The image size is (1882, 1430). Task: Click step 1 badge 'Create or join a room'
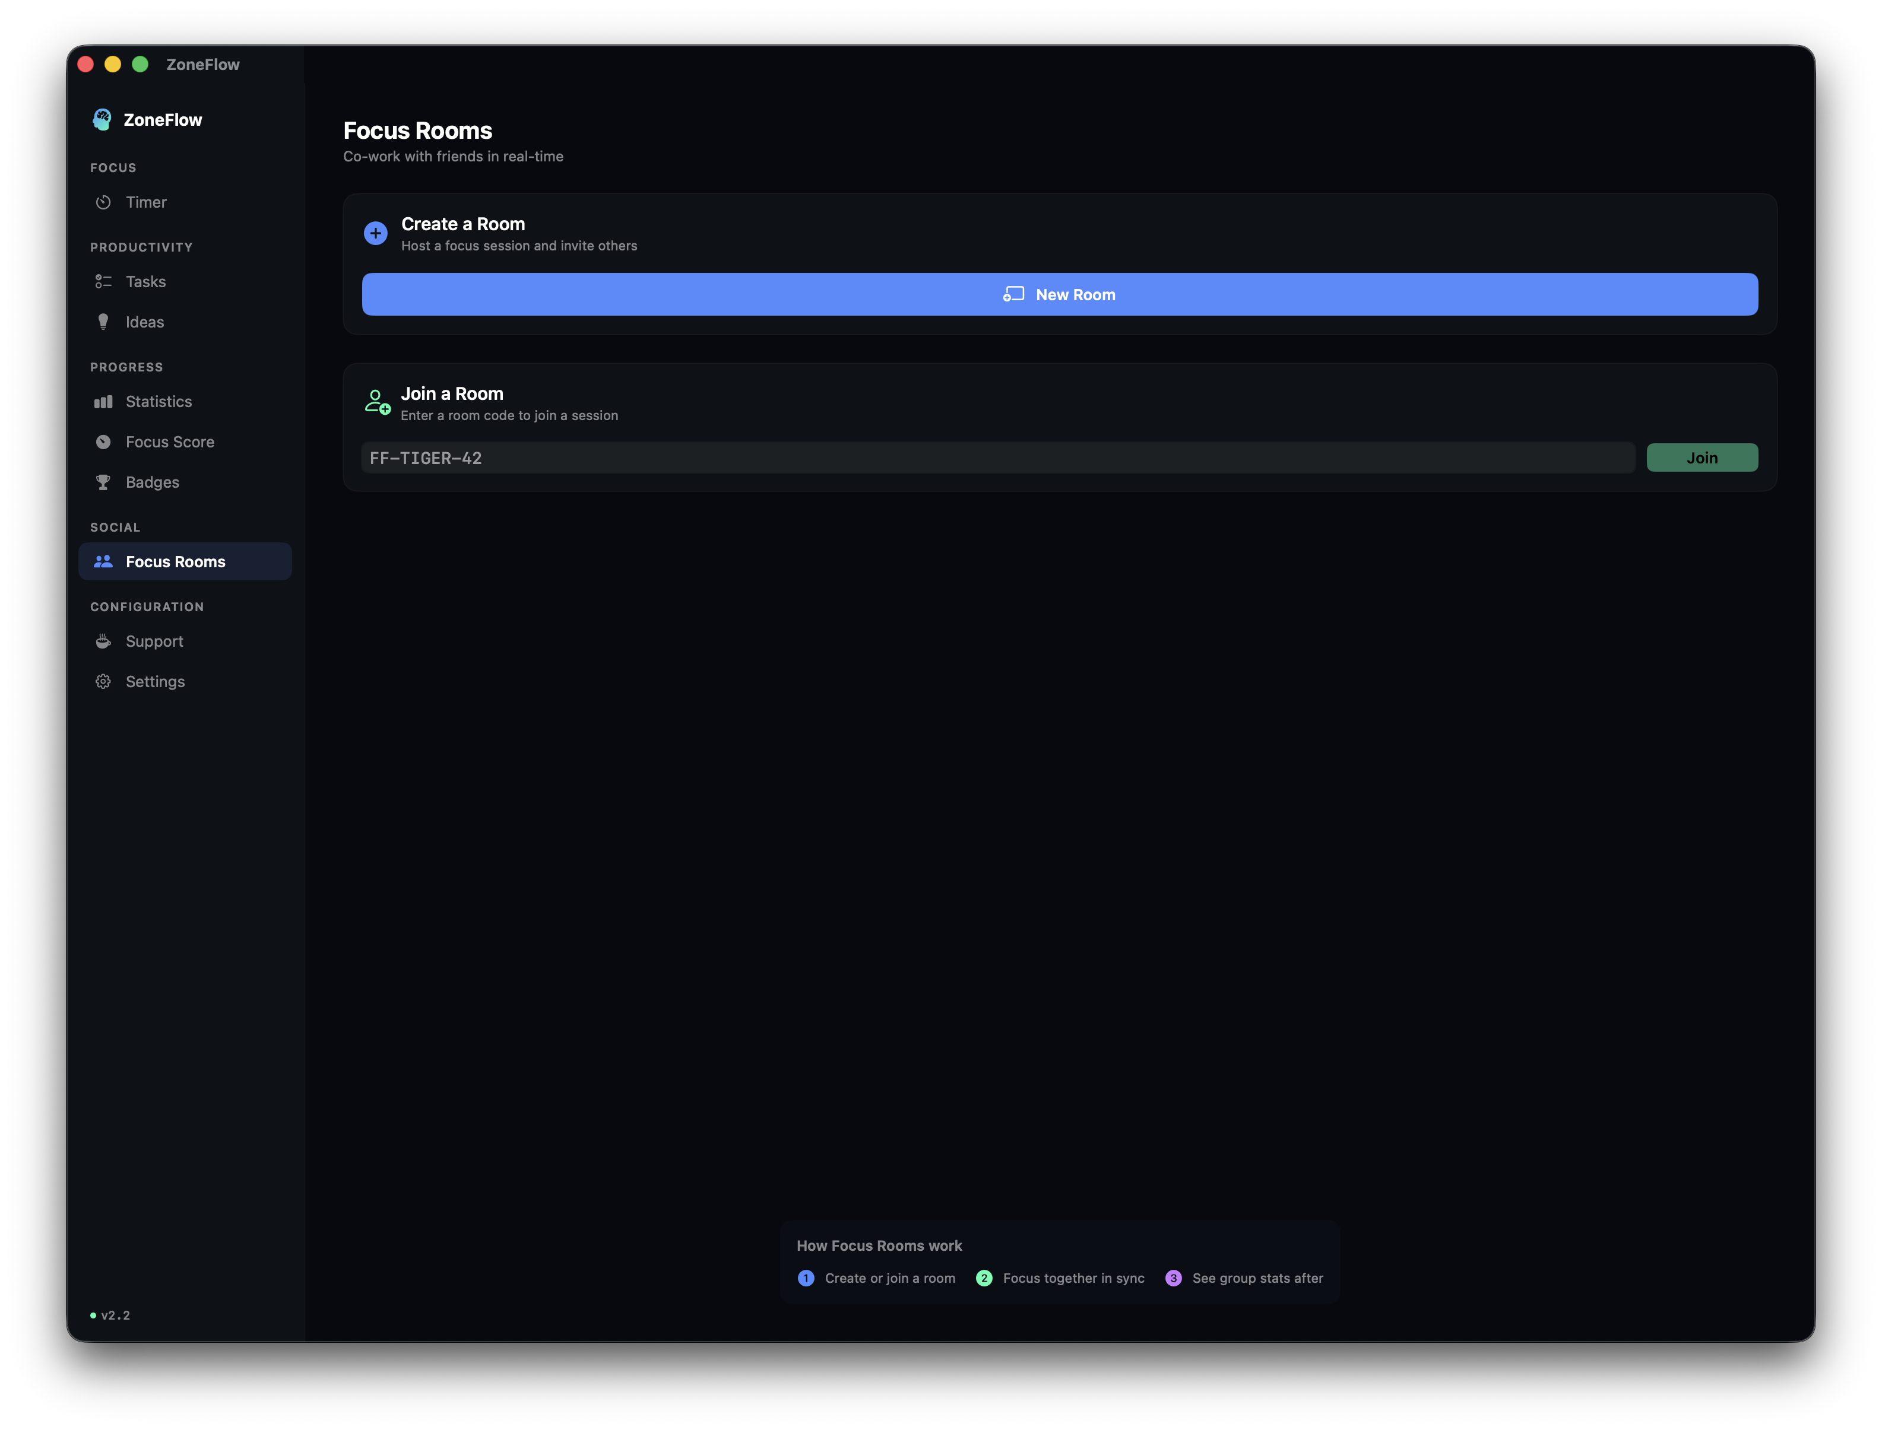click(x=806, y=1278)
